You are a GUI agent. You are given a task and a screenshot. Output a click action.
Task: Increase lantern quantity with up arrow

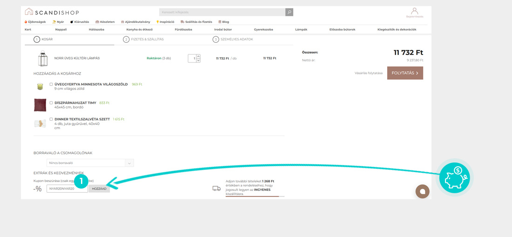click(x=198, y=56)
